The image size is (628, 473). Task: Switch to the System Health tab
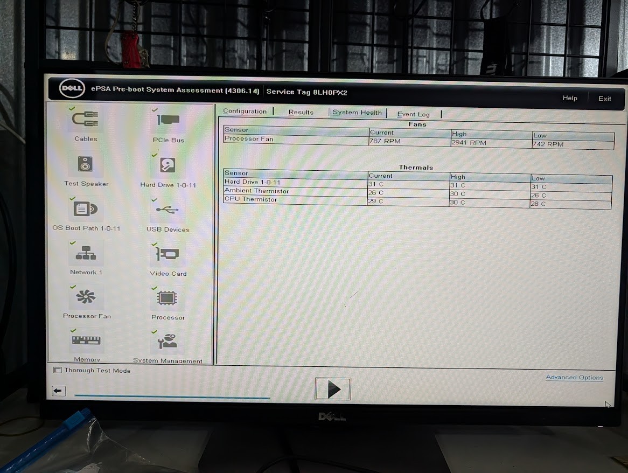[357, 113]
